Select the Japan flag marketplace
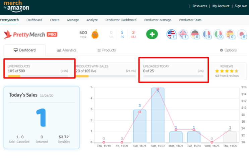The image size is (249, 158). (x=242, y=34)
